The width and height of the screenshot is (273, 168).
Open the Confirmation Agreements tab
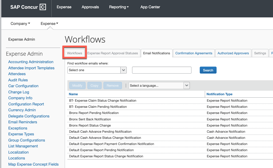pos(194,53)
